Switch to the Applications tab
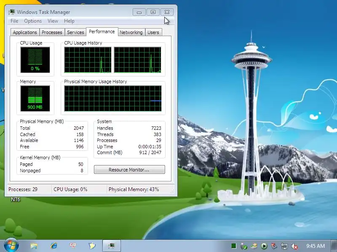Viewport: 337px width, 252px height. [x=25, y=32]
